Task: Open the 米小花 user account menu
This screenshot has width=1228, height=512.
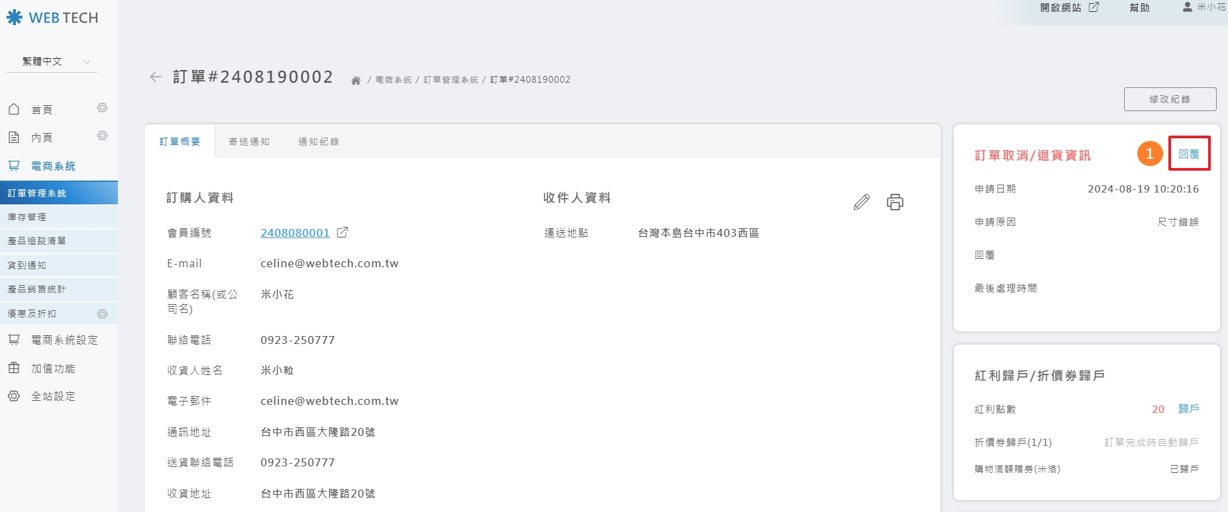Action: [1204, 7]
